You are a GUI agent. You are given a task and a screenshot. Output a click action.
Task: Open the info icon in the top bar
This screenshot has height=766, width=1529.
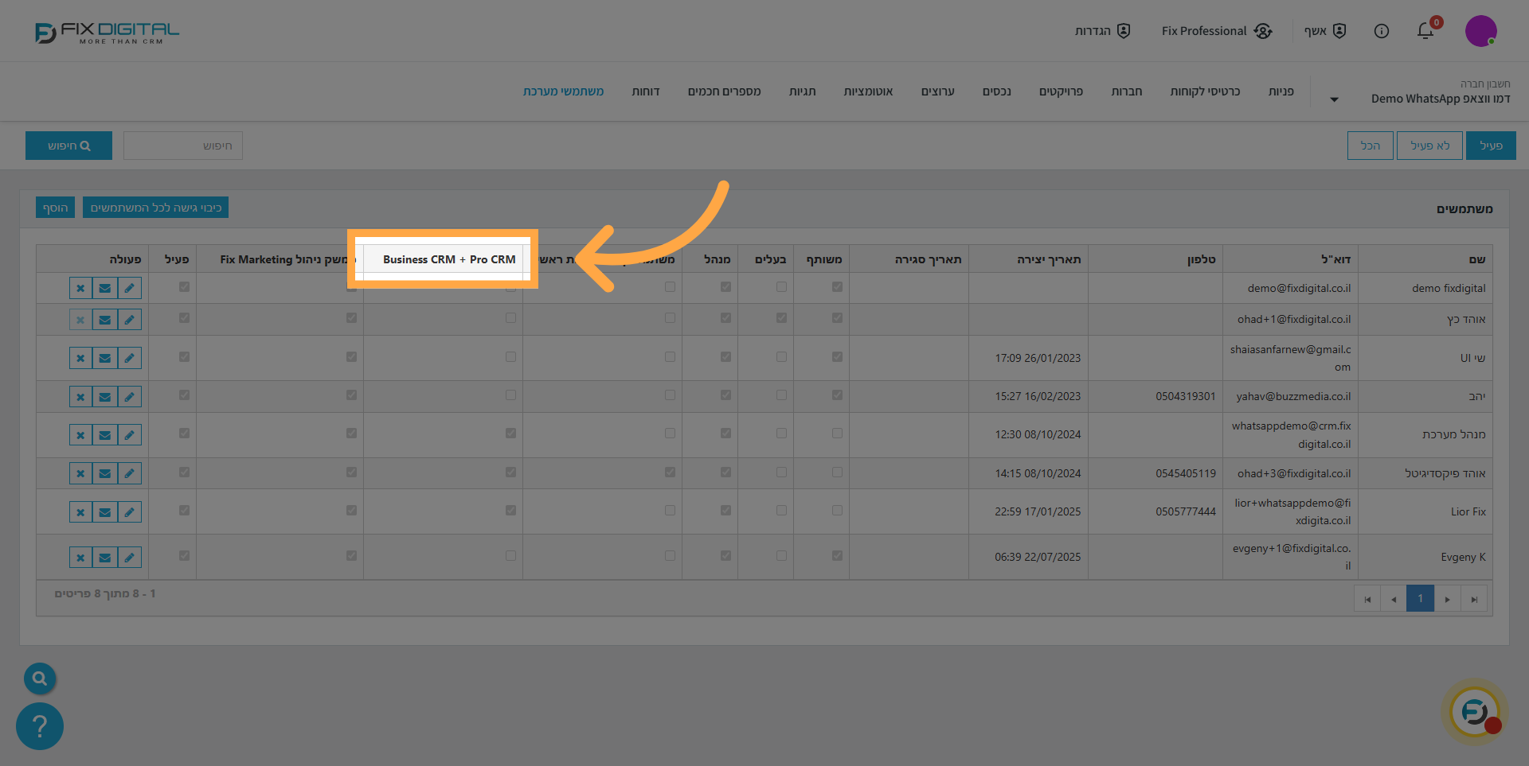pyautogui.click(x=1381, y=31)
